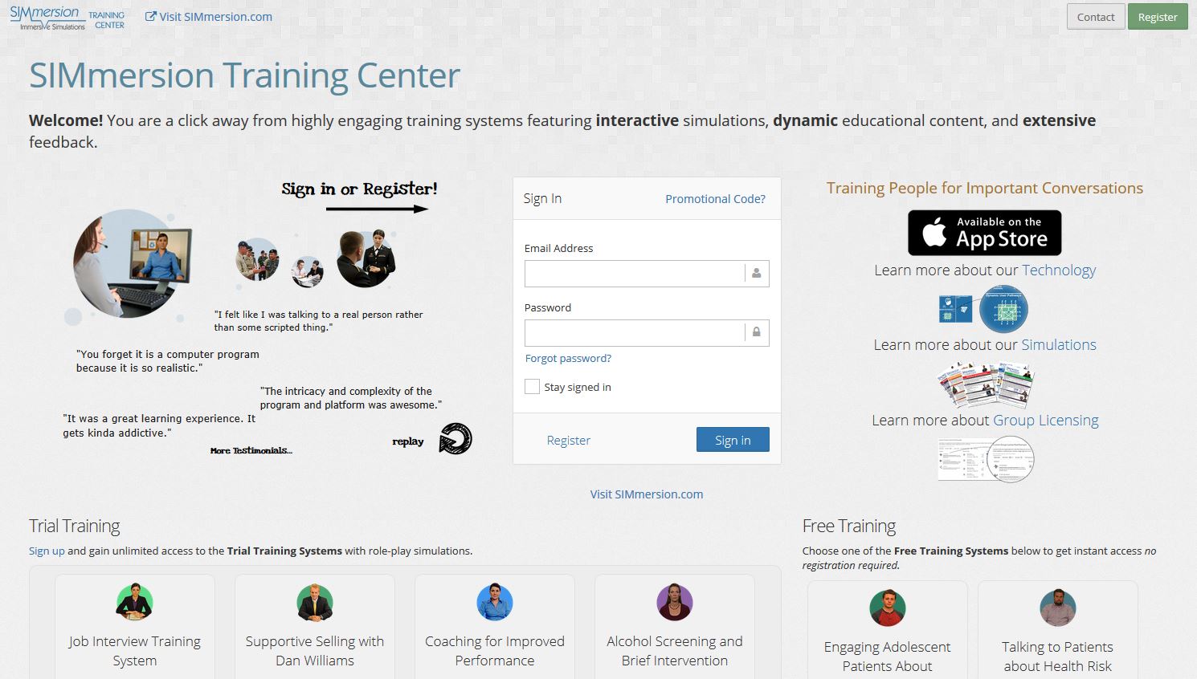Click the Sign in or Register! heading graphic
Viewport: 1197px width, 679px height.
359,189
